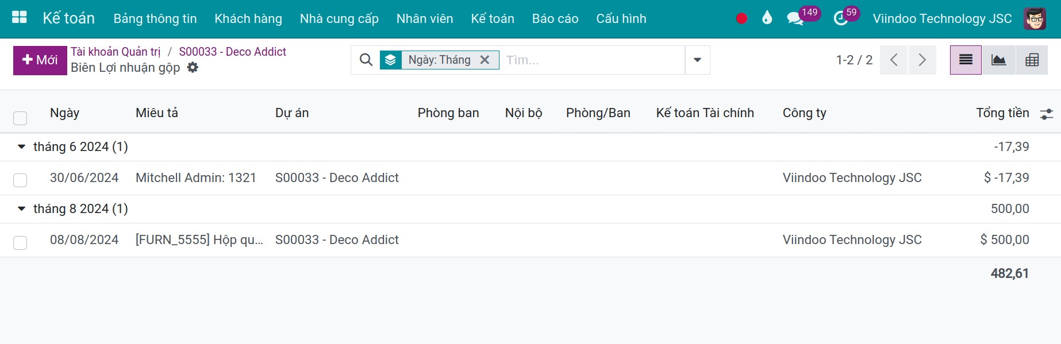The width and height of the screenshot is (1061, 344).
Task: Open Kế toán menu in navbar
Action: (x=493, y=18)
